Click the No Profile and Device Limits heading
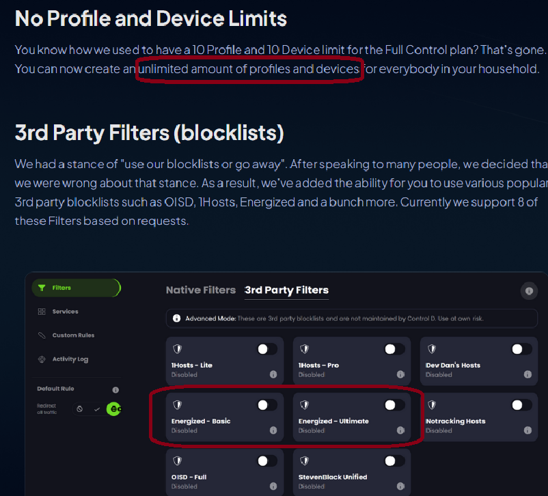This screenshot has width=548, height=496. pos(150,18)
